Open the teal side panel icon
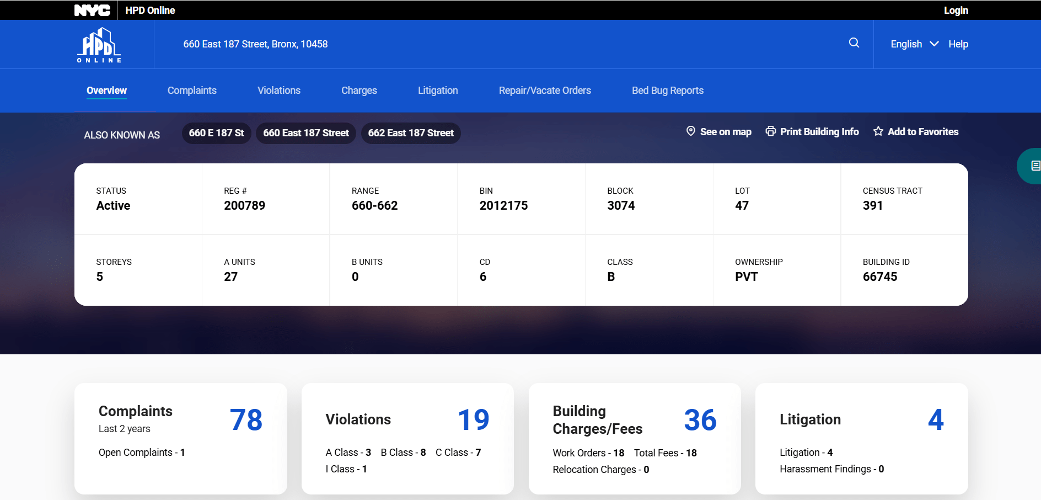1041x500 pixels. coord(1034,166)
